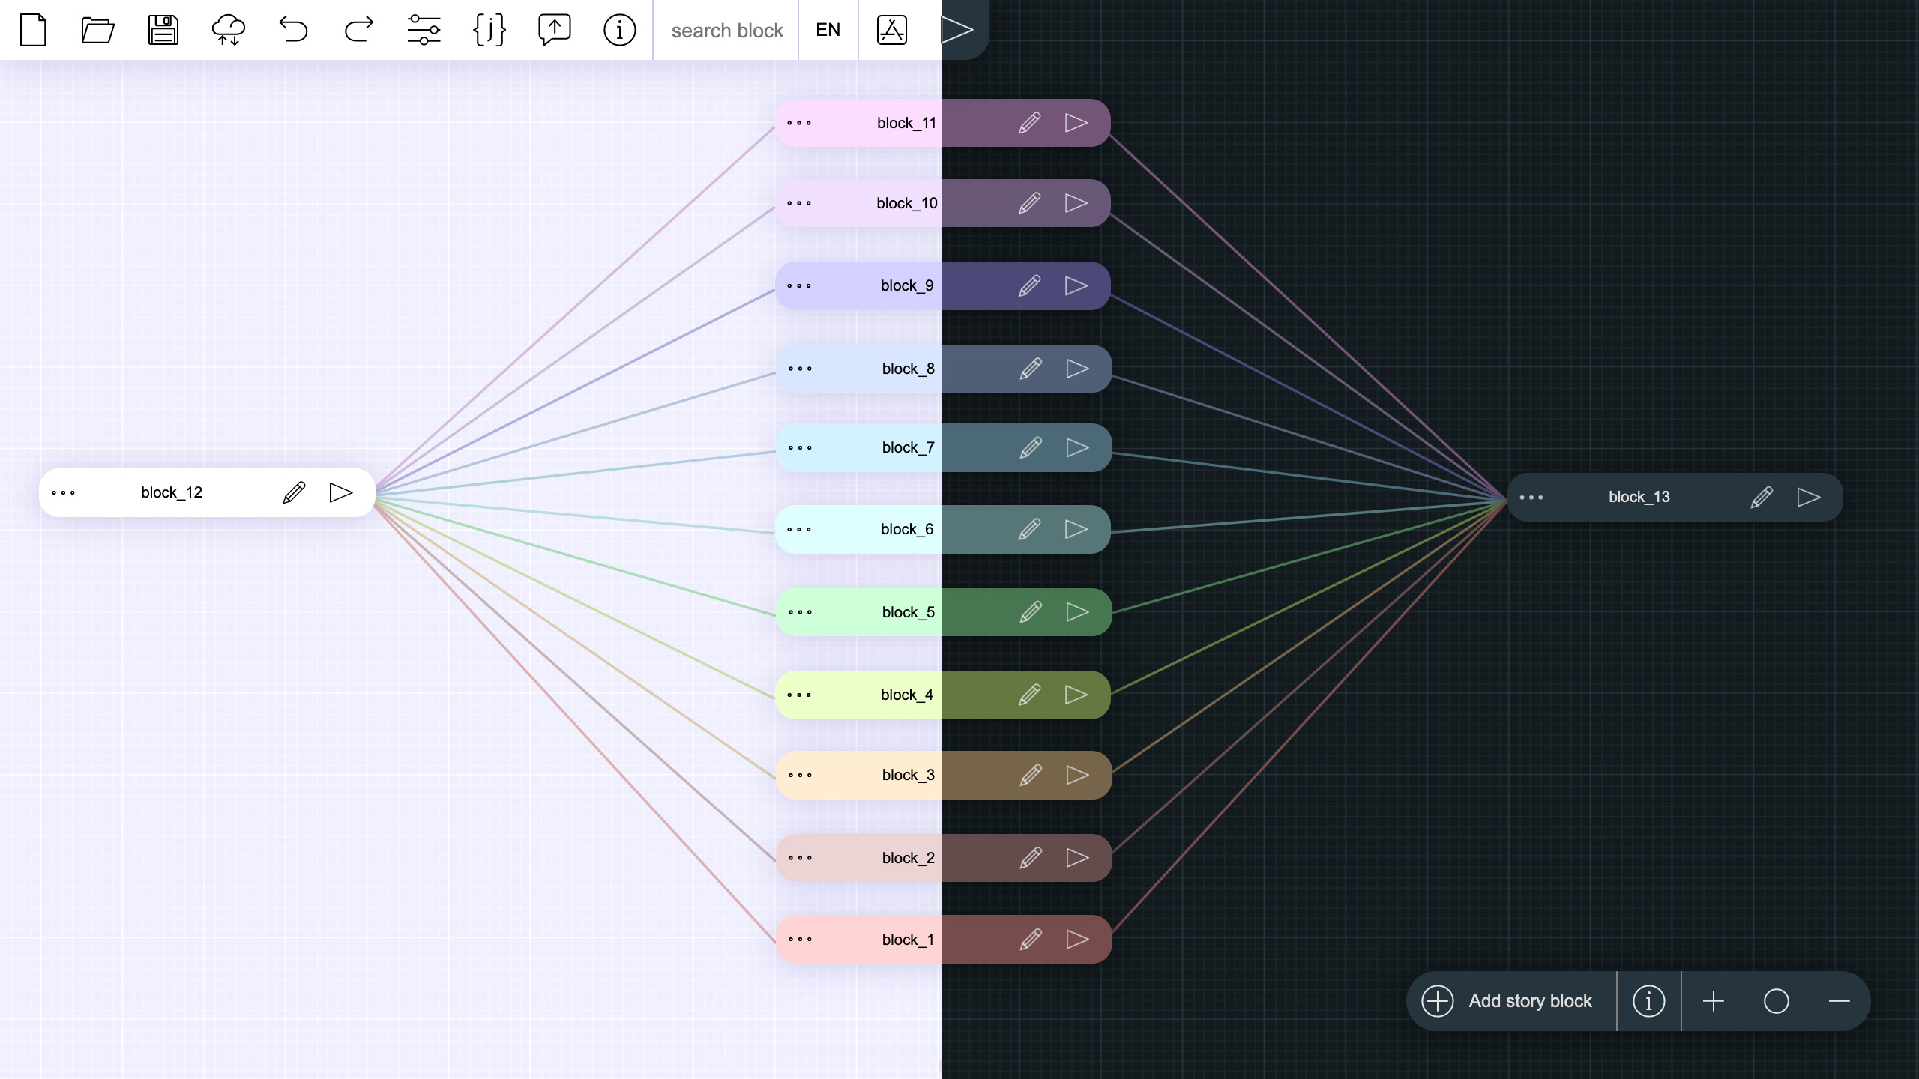The height and width of the screenshot is (1079, 1919).
Task: Open the three-dot menu on block_12
Action: tap(63, 493)
